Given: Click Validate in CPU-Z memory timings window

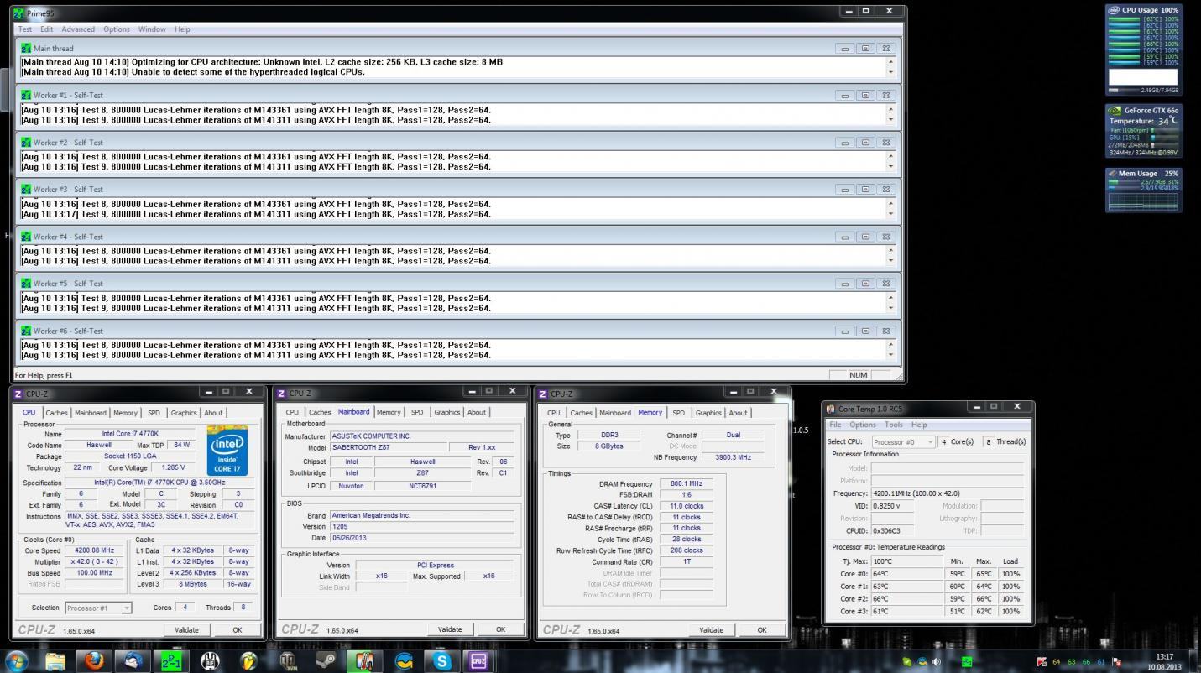Looking at the screenshot, I should 711,629.
